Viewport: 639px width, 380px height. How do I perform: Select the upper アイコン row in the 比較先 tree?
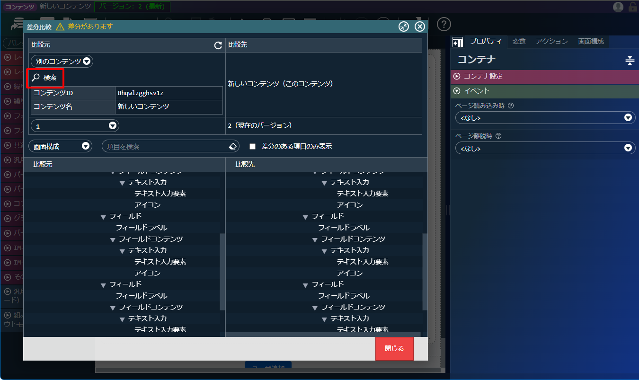[350, 205]
